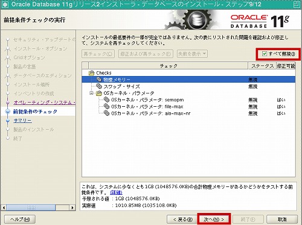
Task: Click the window menu icon in title bar
Action: pyautogui.click(x=5, y=4)
